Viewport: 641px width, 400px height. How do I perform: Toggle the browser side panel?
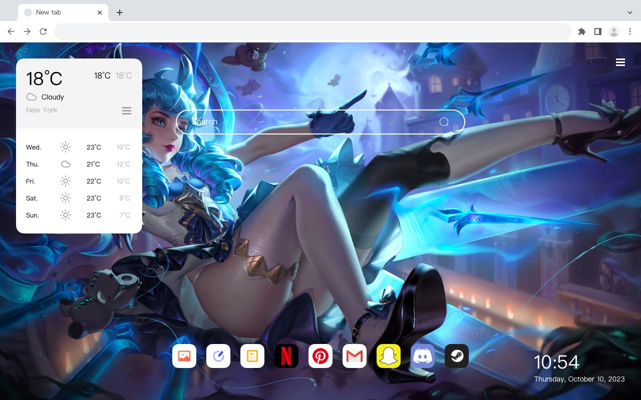coord(597,31)
